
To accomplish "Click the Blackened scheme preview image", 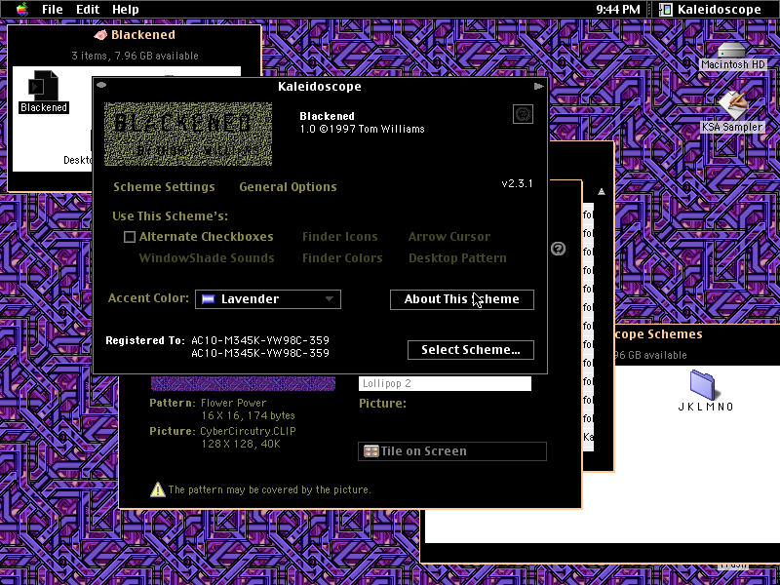I will point(188,134).
